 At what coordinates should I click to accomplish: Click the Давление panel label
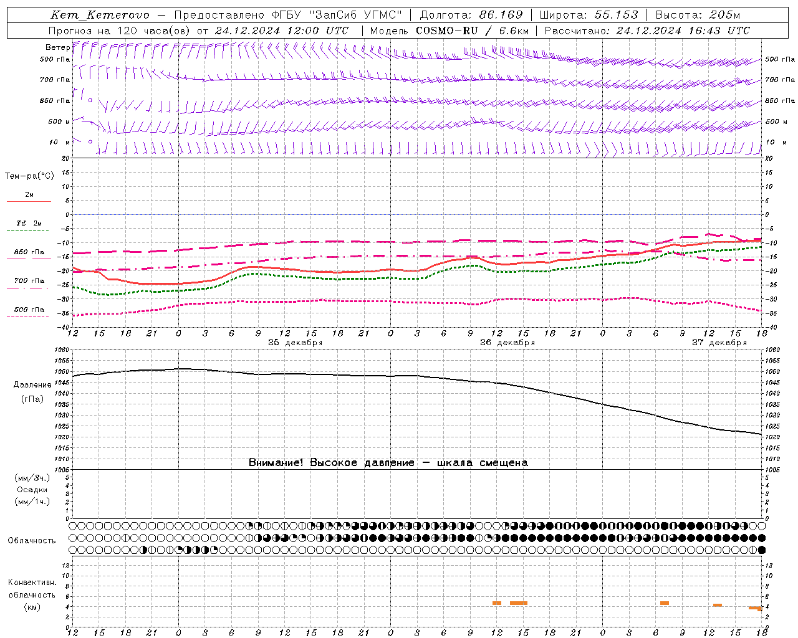(x=32, y=385)
